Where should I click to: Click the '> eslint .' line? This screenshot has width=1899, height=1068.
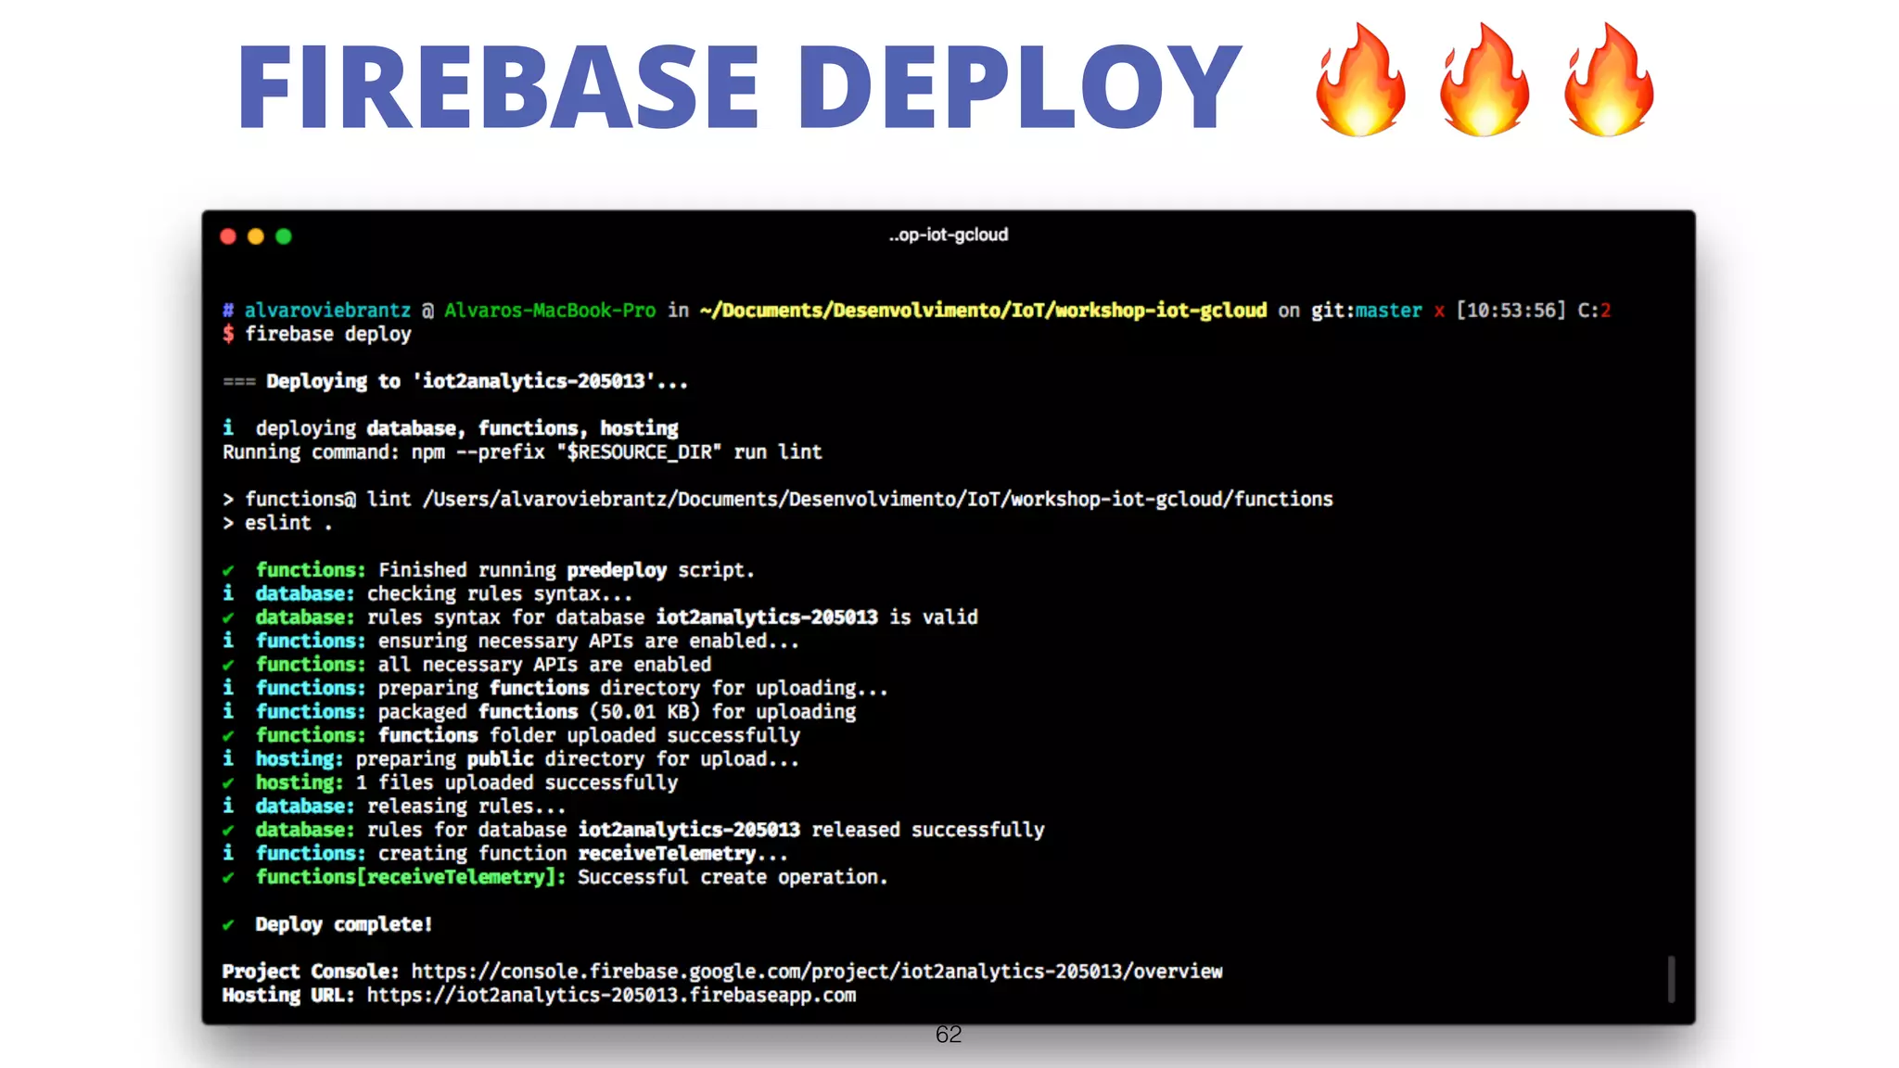tap(277, 524)
